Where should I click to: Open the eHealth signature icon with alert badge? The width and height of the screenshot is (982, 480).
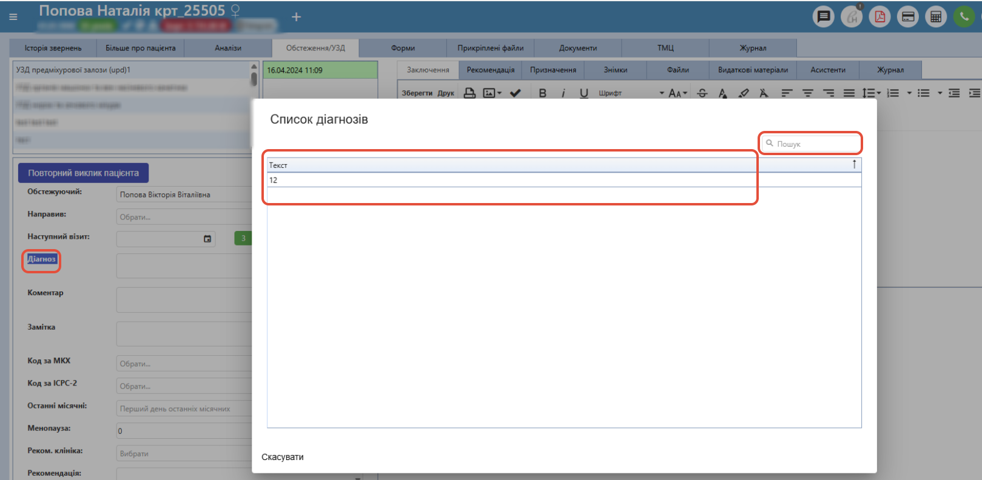pos(852,16)
